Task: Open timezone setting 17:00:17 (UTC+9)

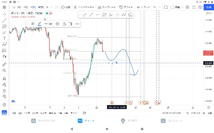Action: (172, 113)
